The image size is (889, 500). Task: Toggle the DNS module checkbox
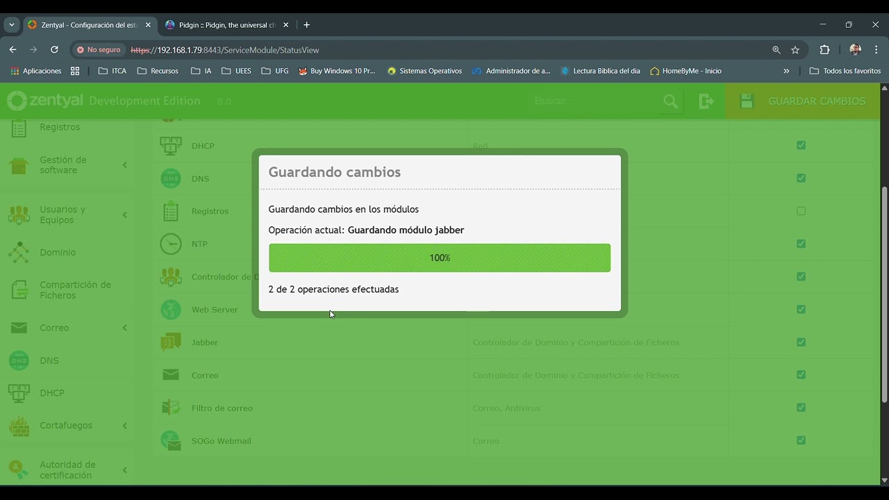click(x=801, y=178)
